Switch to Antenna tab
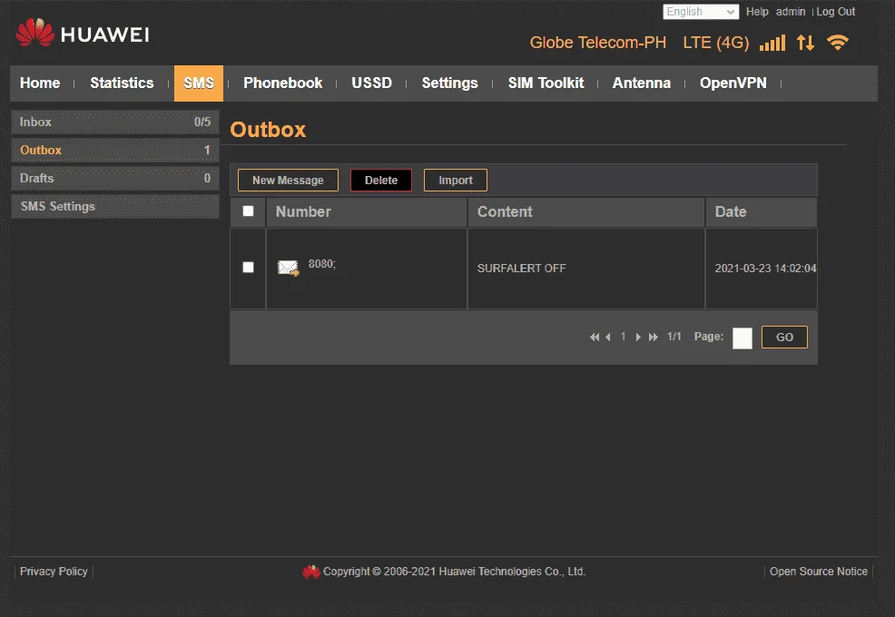The height and width of the screenshot is (617, 895). pos(642,83)
